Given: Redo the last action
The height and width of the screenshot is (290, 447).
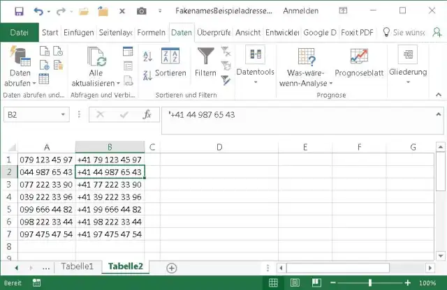Looking at the screenshot, I should pyautogui.click(x=61, y=11).
